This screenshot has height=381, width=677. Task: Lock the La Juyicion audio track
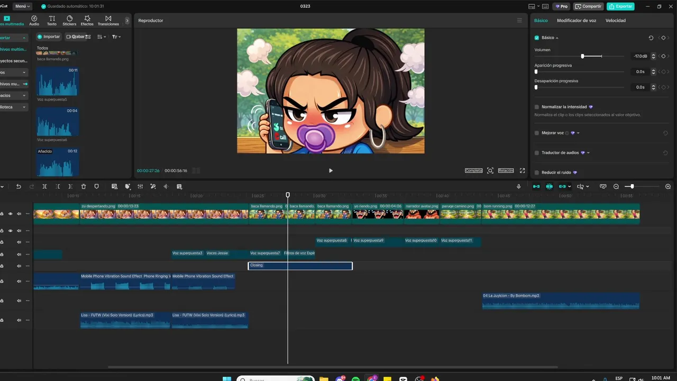coord(2,301)
